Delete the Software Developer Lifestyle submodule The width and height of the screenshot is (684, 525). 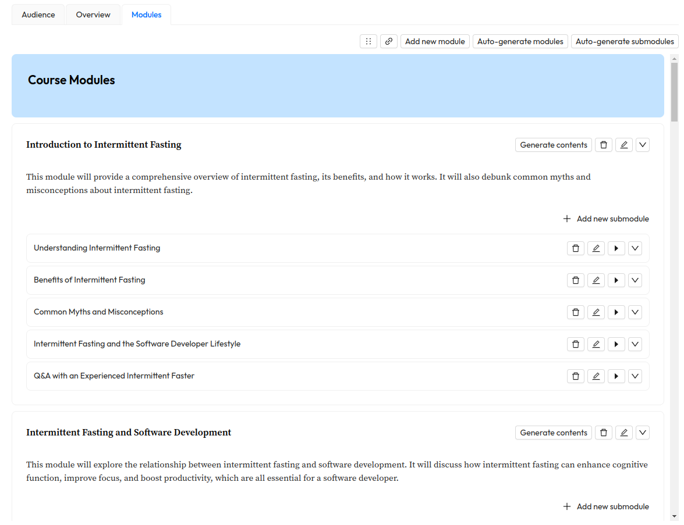[575, 344]
